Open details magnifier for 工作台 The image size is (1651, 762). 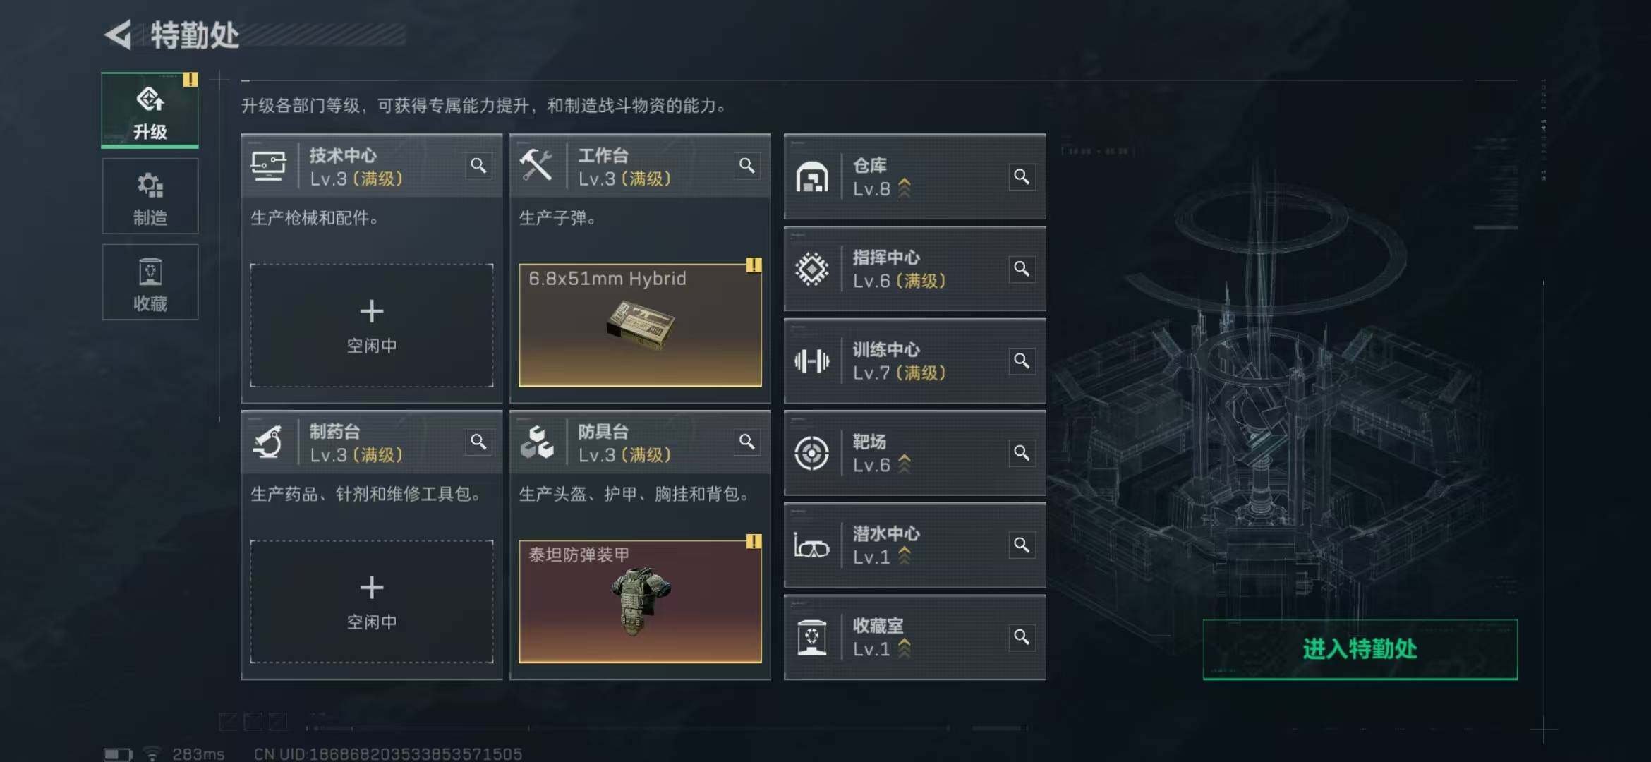click(746, 166)
